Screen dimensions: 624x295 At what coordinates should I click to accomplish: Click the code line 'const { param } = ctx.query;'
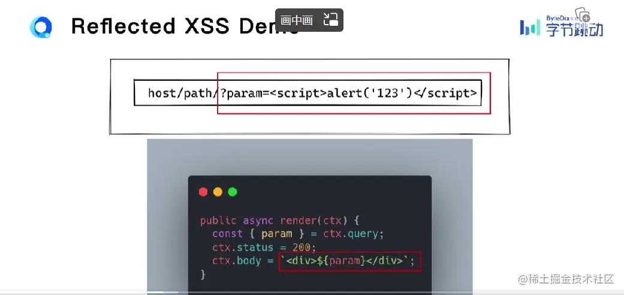(x=298, y=234)
